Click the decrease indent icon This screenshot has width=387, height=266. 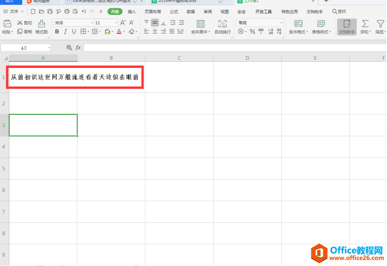coord(173,23)
